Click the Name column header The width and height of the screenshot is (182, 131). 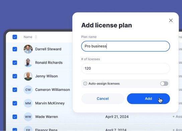[28, 37]
